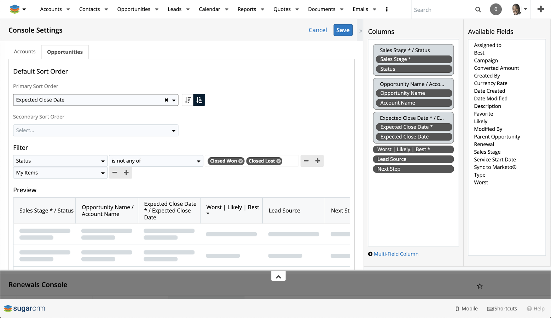This screenshot has width=551, height=318.
Task: Switch to the Accounts tab
Action: (x=25, y=52)
